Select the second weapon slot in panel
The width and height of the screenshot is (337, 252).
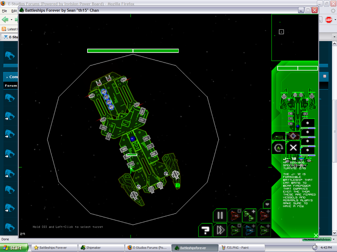tap(308, 133)
